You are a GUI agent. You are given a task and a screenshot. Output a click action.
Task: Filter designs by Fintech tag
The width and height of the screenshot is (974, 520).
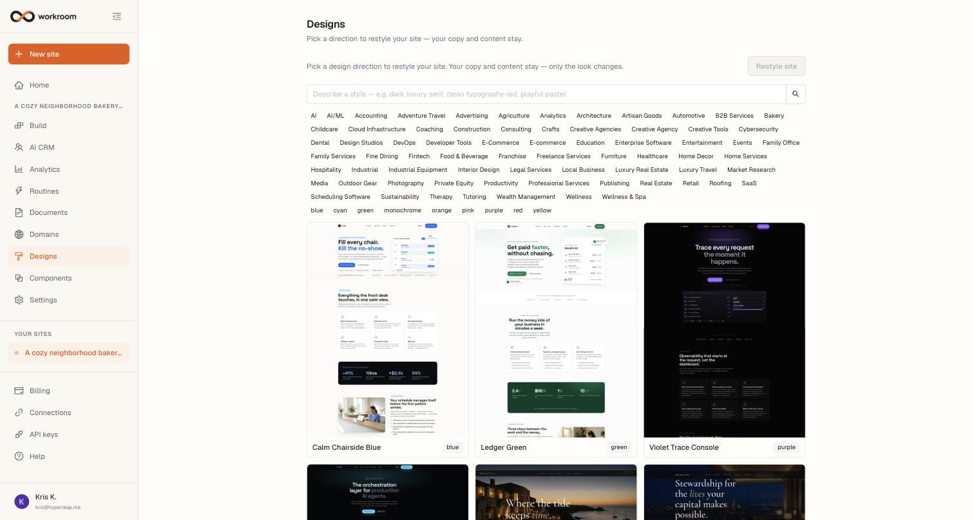pyautogui.click(x=419, y=156)
